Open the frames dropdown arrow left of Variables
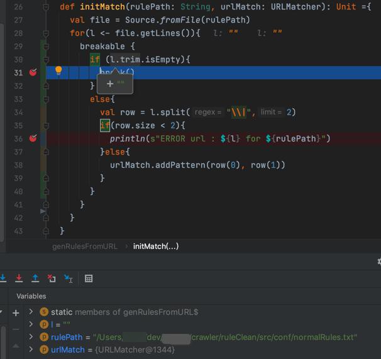This screenshot has height=359, width=381. [x=1, y=312]
